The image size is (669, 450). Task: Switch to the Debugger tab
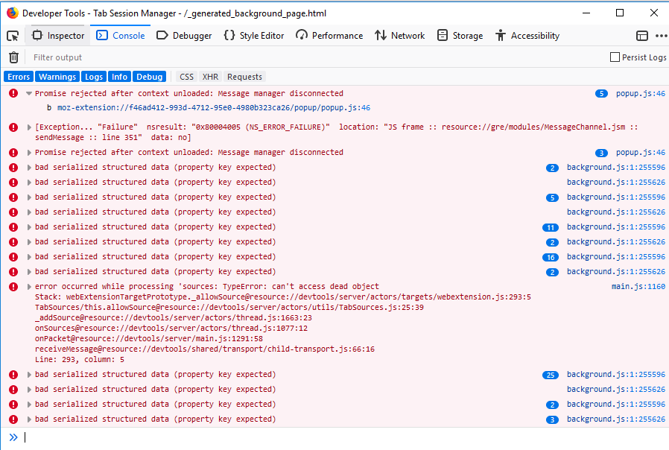point(184,35)
